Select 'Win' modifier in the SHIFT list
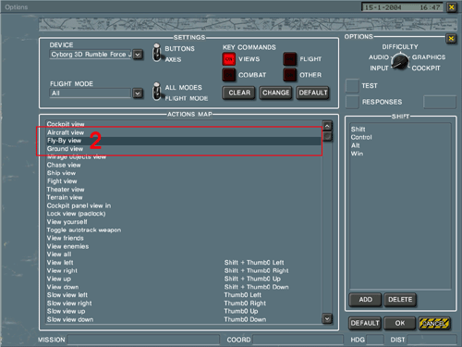This screenshot has width=462, height=347. coord(357,154)
